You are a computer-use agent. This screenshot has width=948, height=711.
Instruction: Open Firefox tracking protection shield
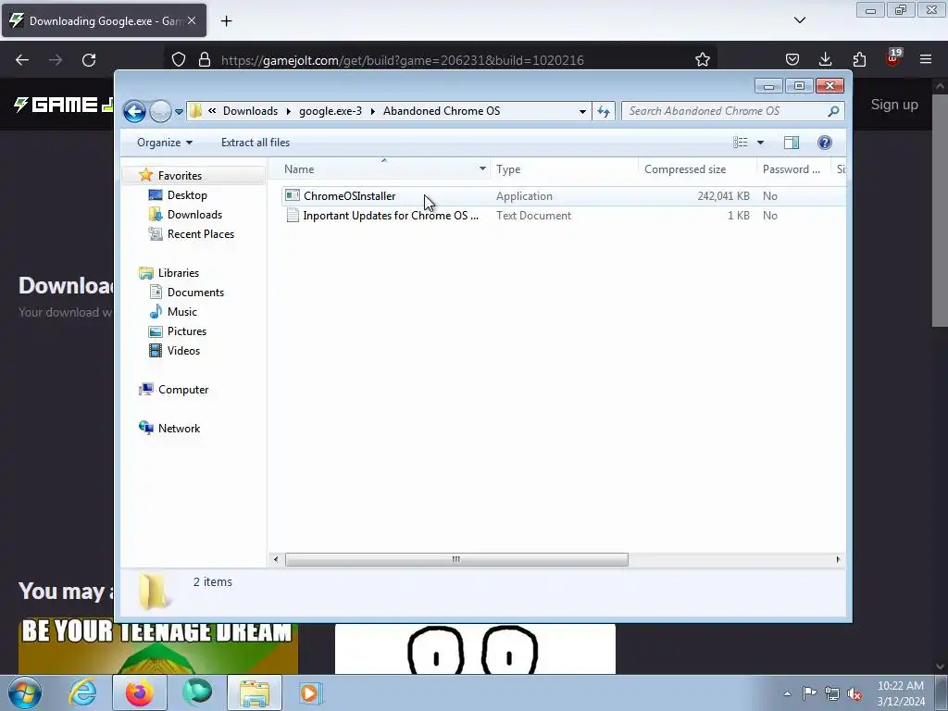point(179,60)
